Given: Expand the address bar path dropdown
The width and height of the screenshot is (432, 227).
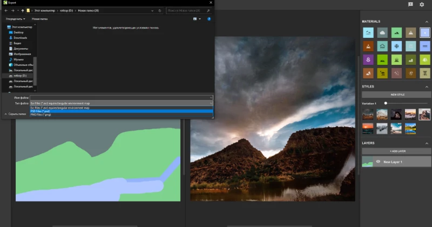Looking at the screenshot, I should (x=152, y=10).
